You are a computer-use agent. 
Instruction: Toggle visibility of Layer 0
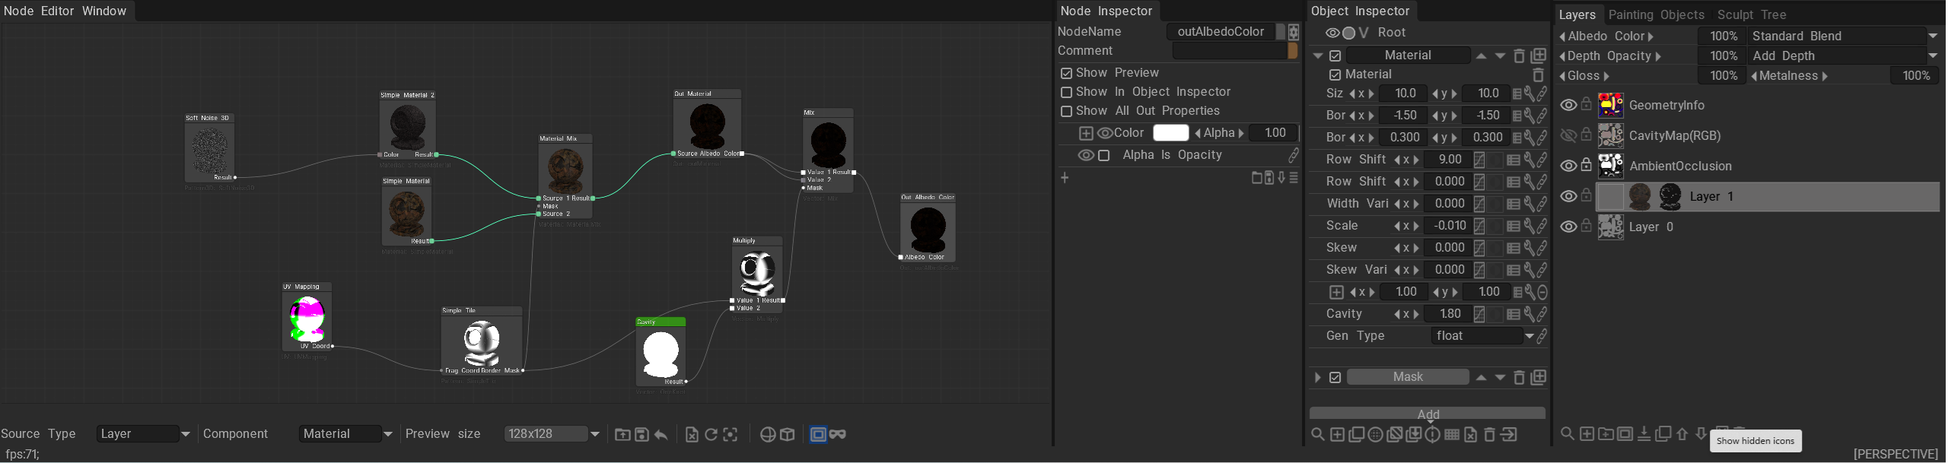(x=1568, y=227)
